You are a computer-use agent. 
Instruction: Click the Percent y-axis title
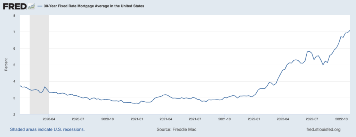click(x=6, y=65)
